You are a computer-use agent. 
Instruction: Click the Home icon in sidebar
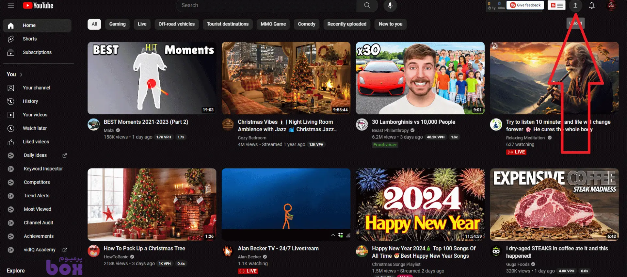point(11,25)
